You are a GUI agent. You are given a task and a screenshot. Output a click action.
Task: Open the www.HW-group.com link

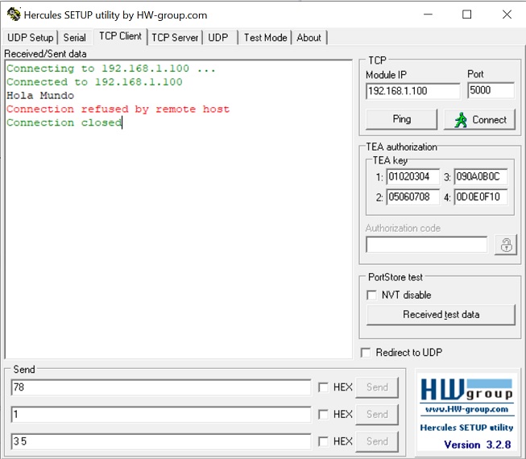[466, 409]
